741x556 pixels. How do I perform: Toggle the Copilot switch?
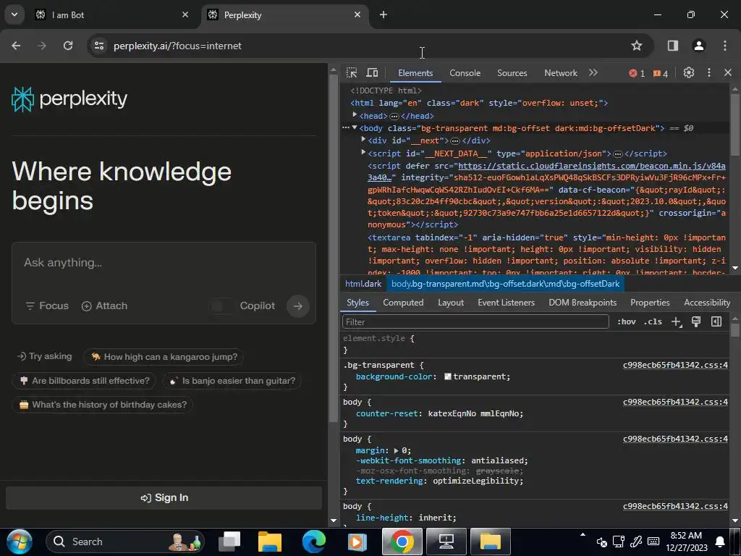pos(222,306)
